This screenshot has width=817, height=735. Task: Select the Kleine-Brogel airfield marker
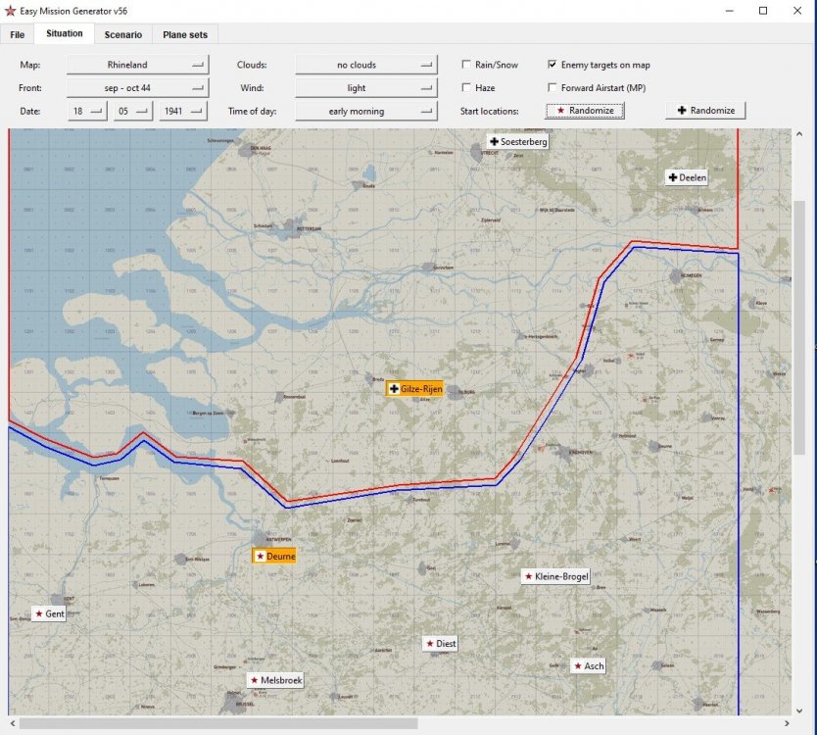[556, 576]
